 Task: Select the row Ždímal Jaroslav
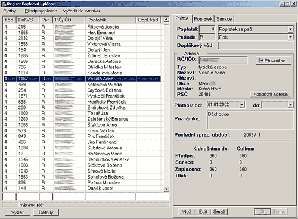coord(82,55)
